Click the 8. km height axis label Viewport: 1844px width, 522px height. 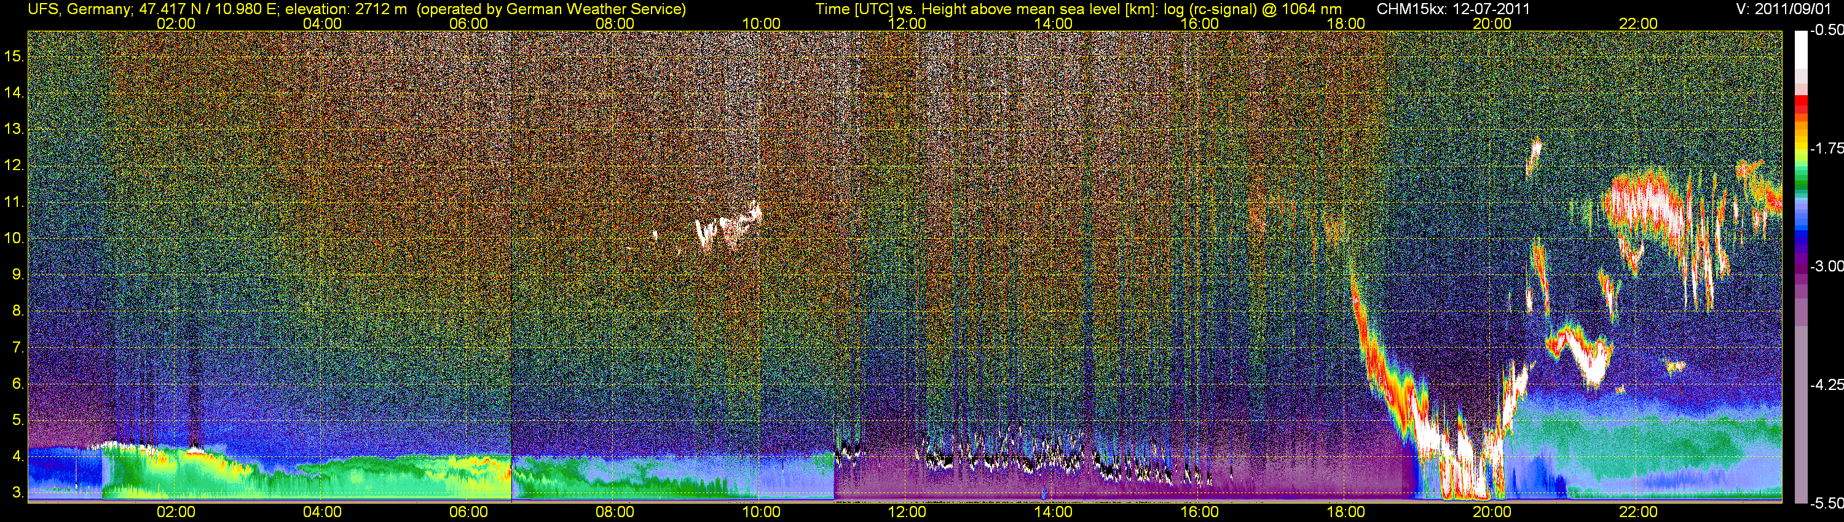pyautogui.click(x=19, y=311)
